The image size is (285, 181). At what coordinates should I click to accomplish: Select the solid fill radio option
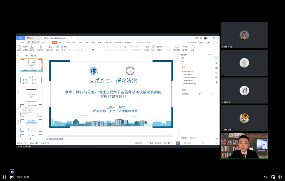pos(183,71)
